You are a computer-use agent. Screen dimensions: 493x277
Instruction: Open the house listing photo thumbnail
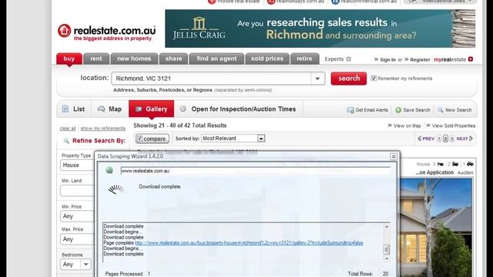tap(436, 228)
